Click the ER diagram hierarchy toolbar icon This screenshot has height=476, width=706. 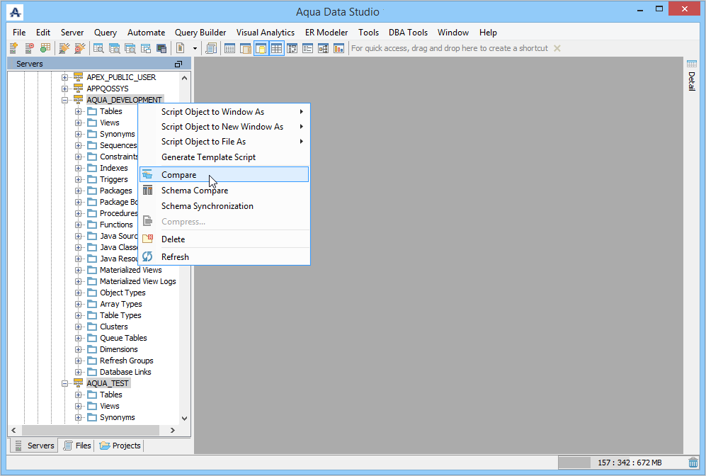coord(324,48)
